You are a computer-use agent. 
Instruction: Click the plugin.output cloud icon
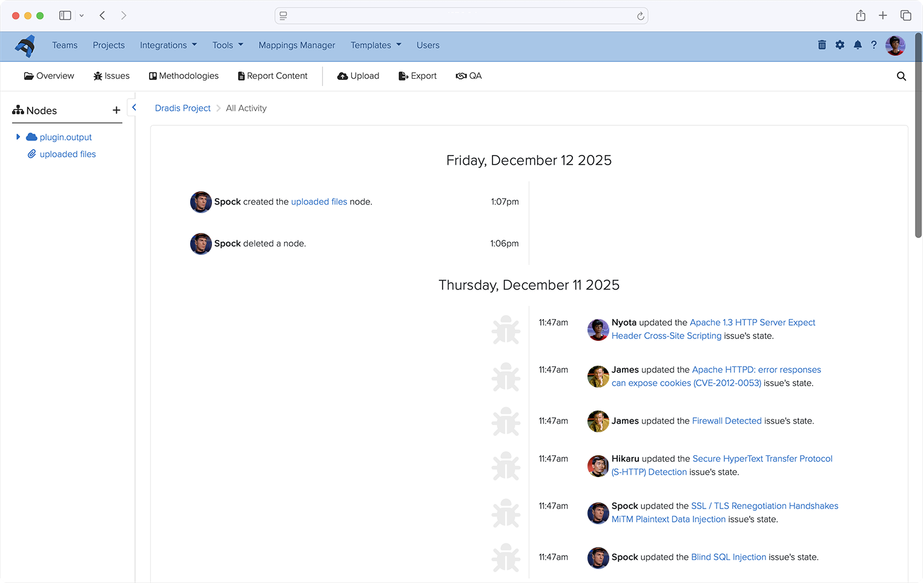[31, 137]
